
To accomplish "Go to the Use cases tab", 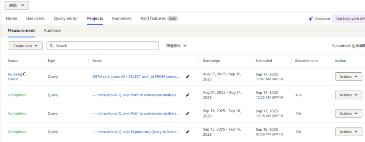I will pos(35,19).
